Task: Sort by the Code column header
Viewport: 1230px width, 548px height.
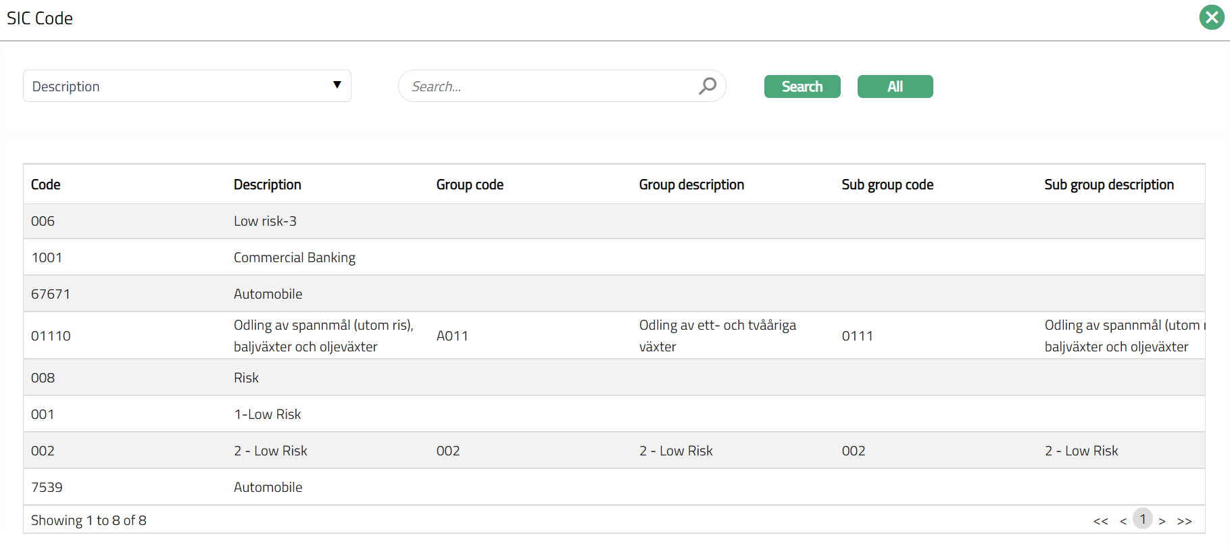Action: pos(46,184)
